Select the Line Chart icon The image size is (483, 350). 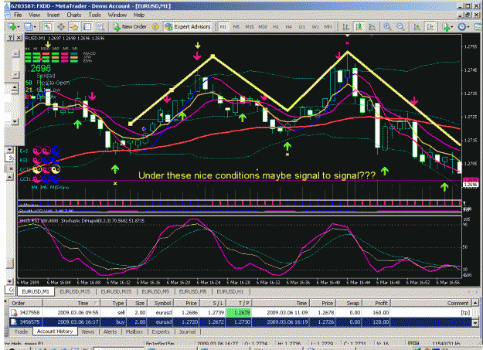coord(372,27)
